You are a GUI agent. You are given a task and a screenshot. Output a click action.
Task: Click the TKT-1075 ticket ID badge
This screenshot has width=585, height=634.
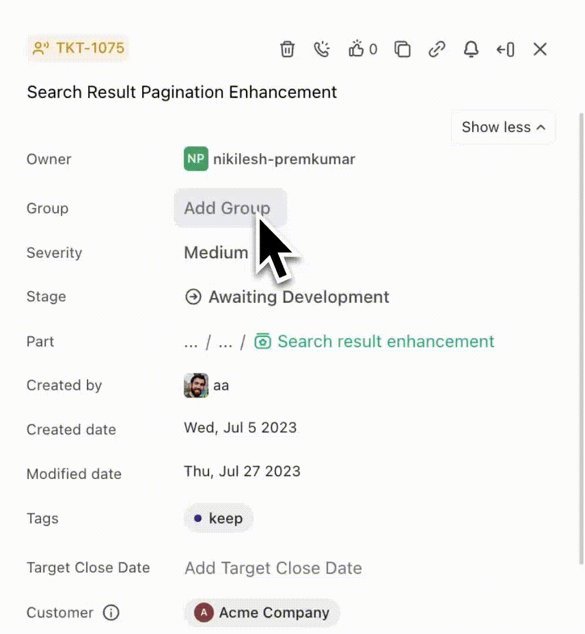[78, 48]
